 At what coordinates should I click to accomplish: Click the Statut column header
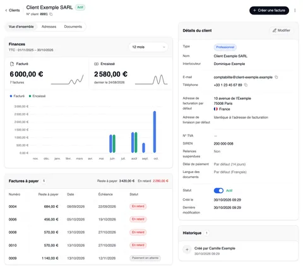click(x=134, y=194)
